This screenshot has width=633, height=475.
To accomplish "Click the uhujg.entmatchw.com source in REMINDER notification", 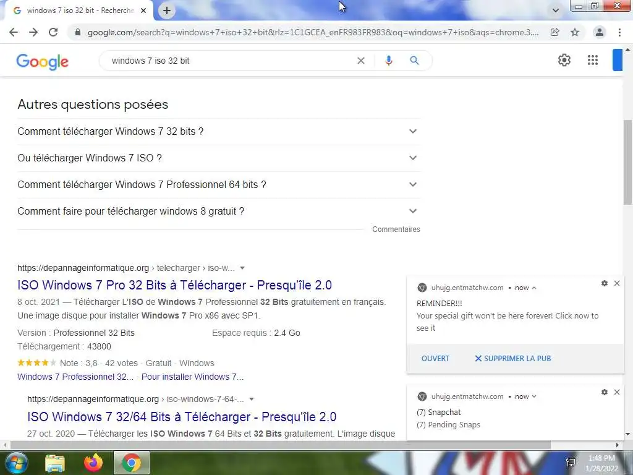I will [467, 288].
